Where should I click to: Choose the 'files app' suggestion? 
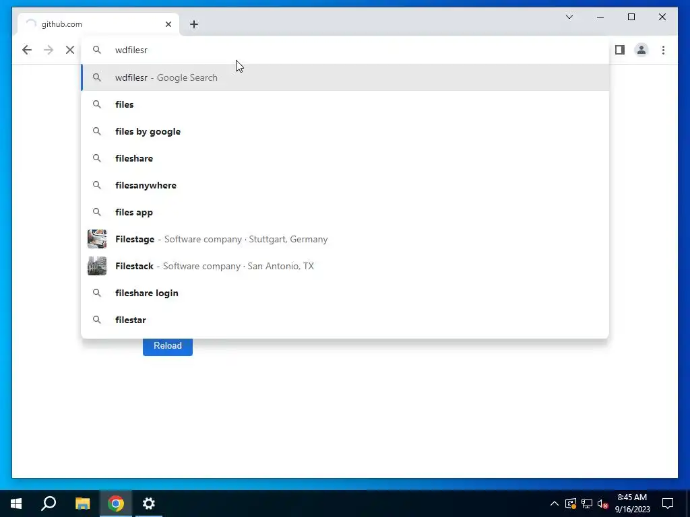[345, 212]
